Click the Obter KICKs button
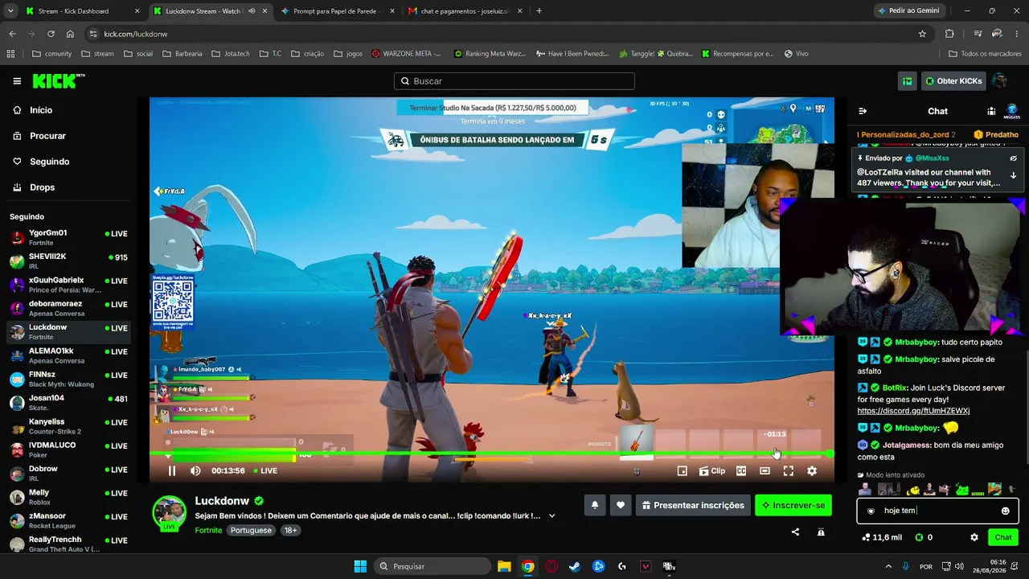This screenshot has width=1029, height=579. click(x=953, y=81)
